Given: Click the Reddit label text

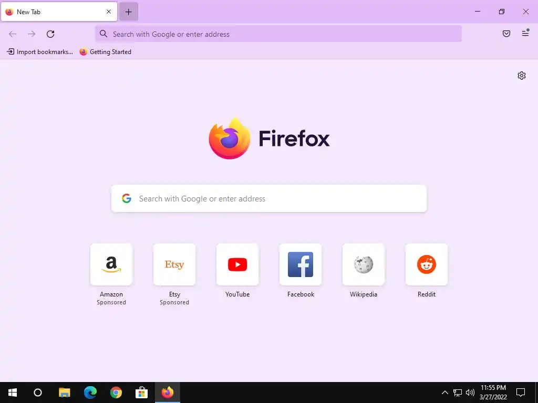Looking at the screenshot, I should [x=427, y=294].
